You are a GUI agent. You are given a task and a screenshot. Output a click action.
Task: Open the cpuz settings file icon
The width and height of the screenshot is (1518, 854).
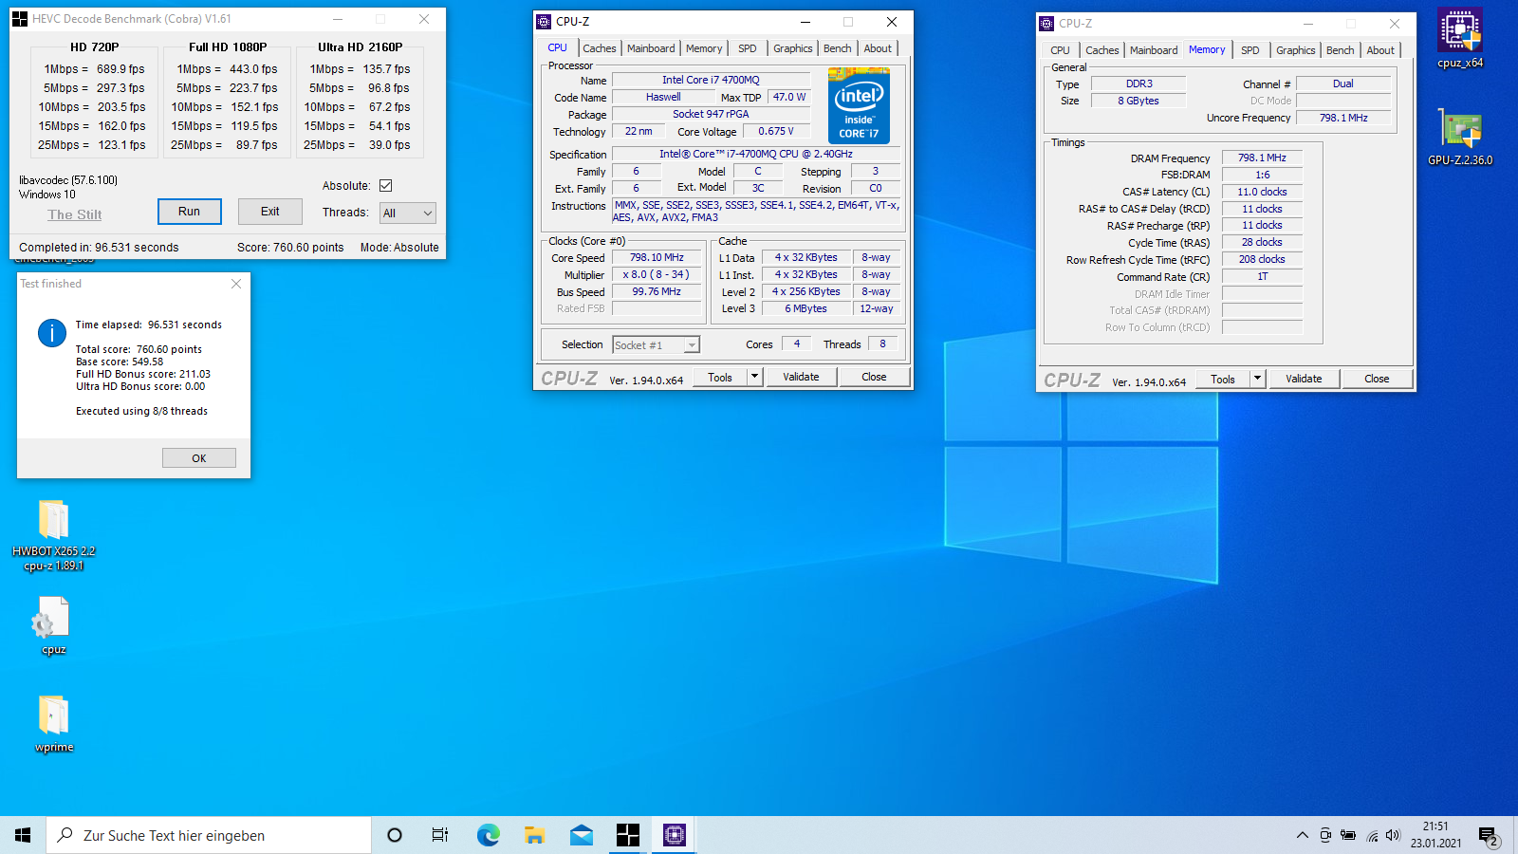click(x=54, y=624)
